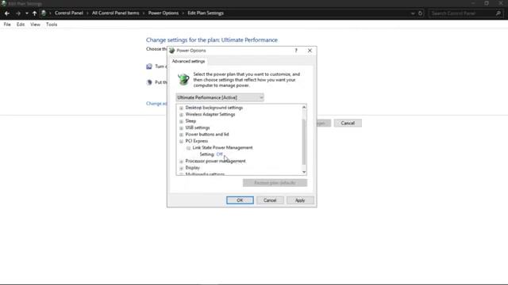Click the settings list scroll up arrow

(x=304, y=108)
